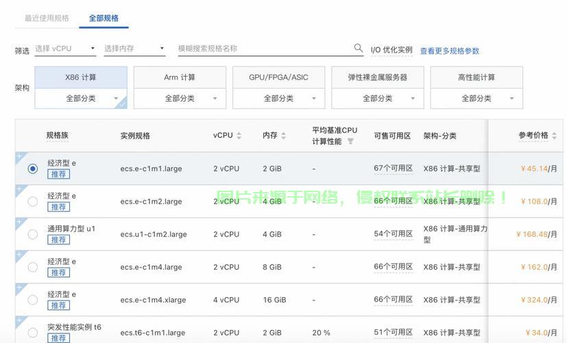Image resolution: width=567 pixels, height=343 pixels.
Task: Click the 4 vCPU cell
Action: pyautogui.click(x=226, y=300)
